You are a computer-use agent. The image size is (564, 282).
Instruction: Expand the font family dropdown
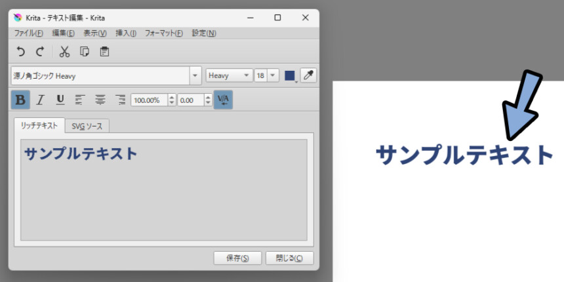(x=195, y=76)
